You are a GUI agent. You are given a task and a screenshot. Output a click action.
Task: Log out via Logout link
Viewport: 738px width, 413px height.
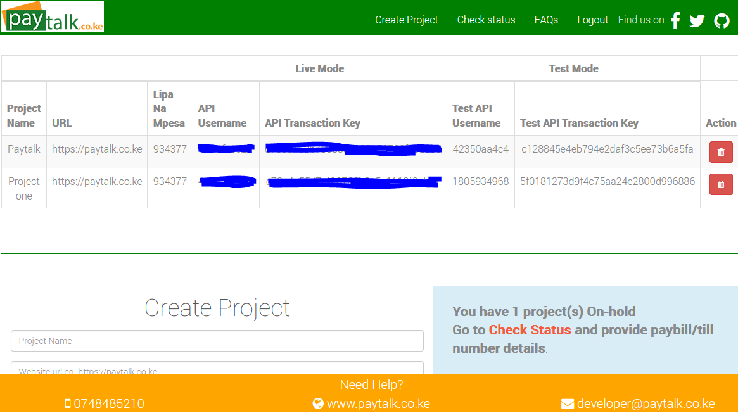592,20
